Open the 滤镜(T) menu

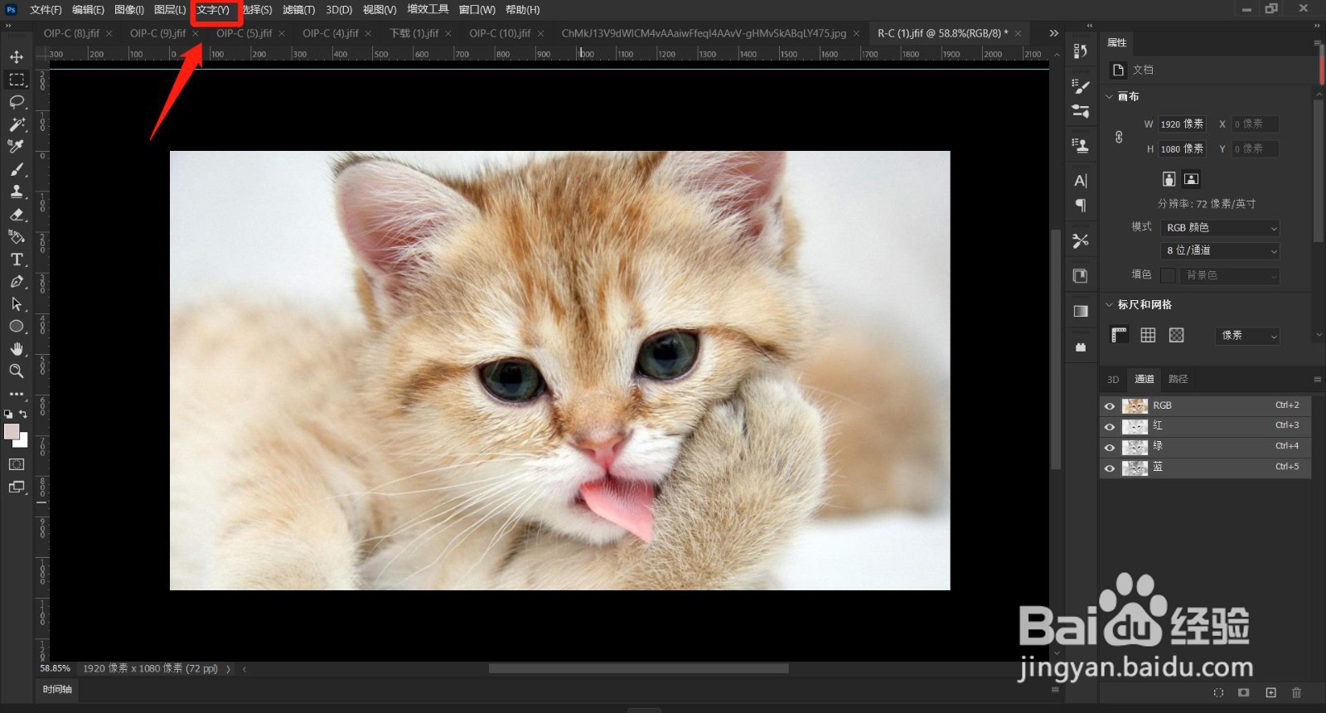tap(299, 10)
